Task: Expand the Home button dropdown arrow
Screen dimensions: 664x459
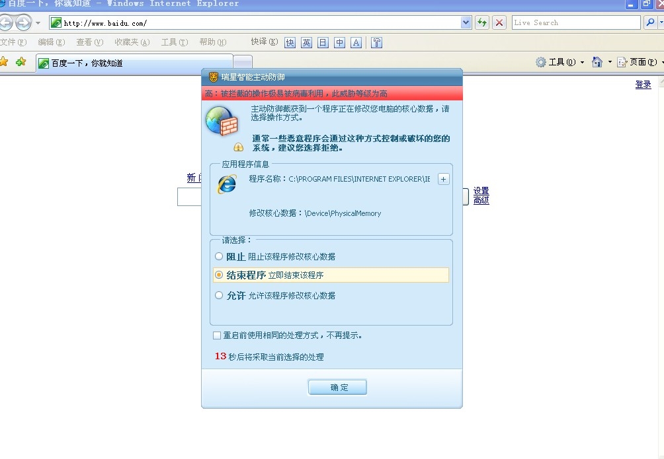Action: click(x=610, y=62)
